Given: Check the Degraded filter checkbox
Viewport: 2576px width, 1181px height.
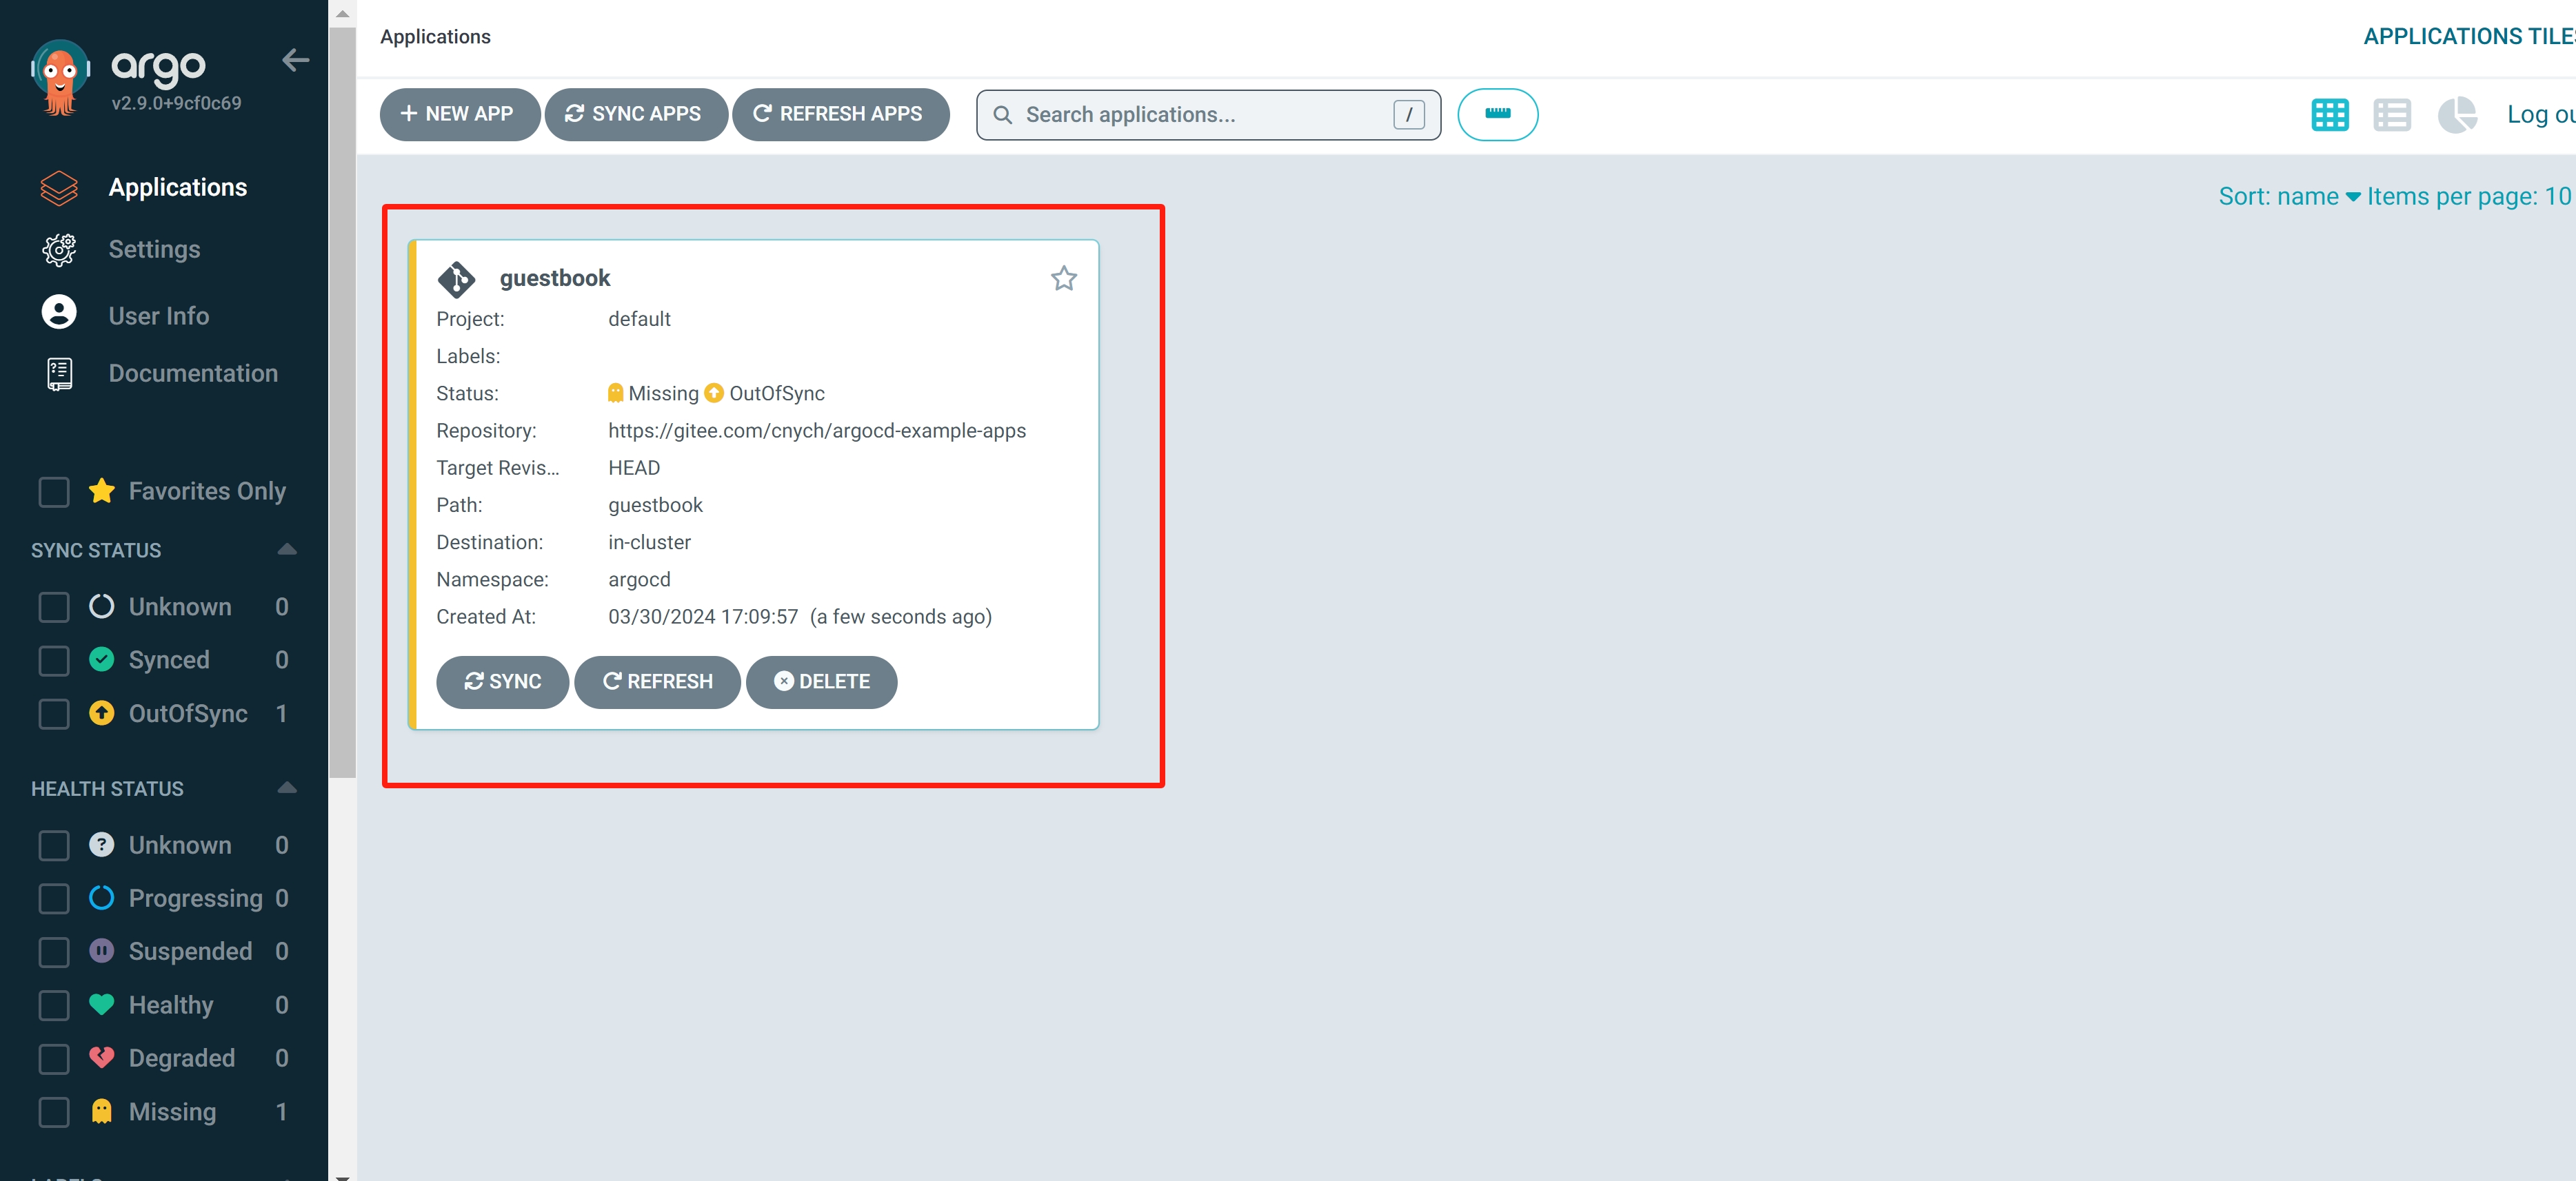Looking at the screenshot, I should point(54,1058).
